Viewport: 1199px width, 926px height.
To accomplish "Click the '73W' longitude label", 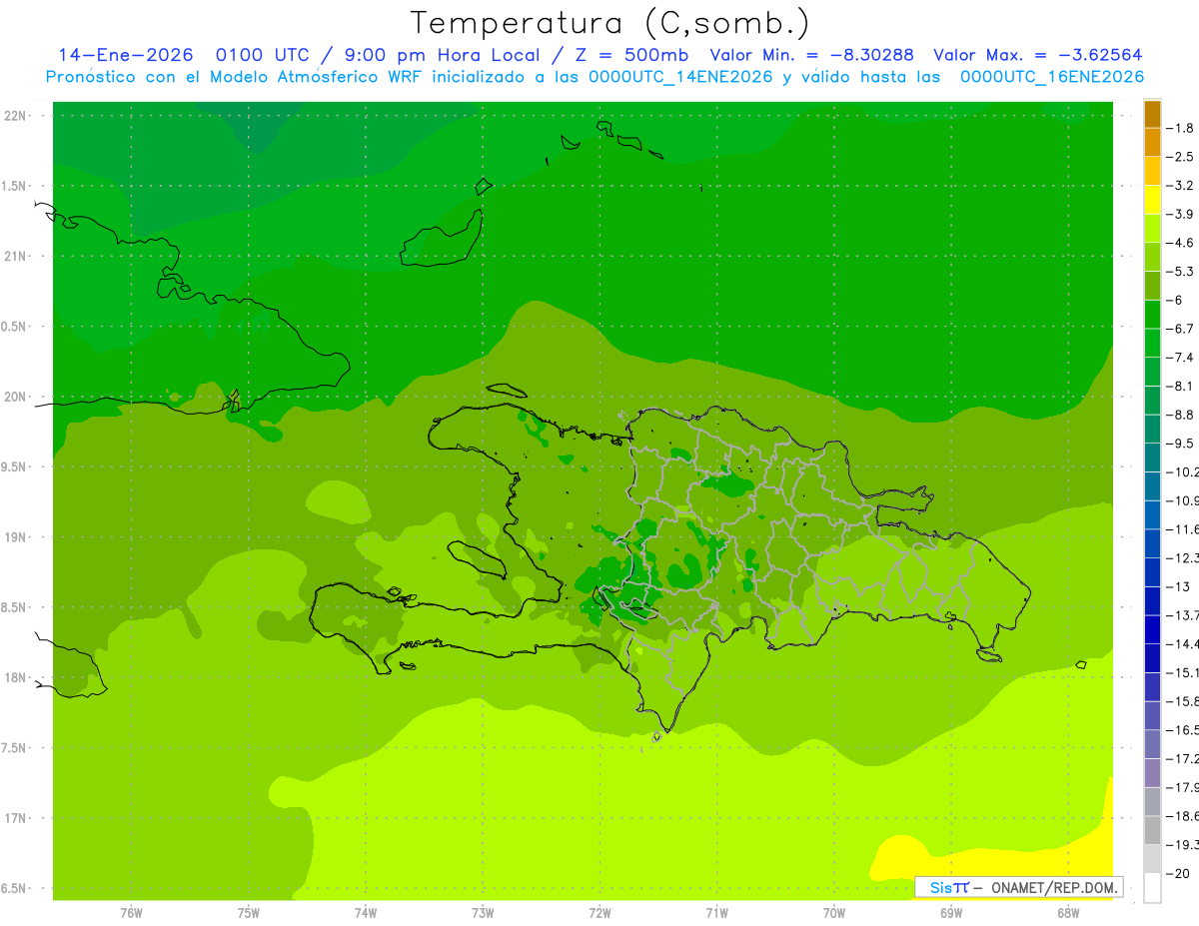I will click(483, 913).
